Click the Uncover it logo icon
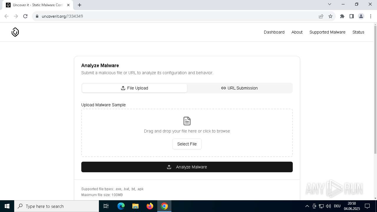Screen dimensions: 377x212 15,32
